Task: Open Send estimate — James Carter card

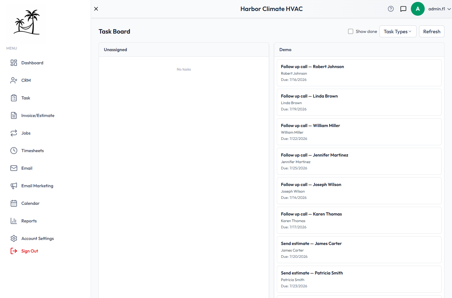Action: [359, 250]
